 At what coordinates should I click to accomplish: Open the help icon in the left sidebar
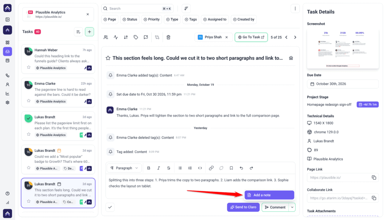pyautogui.click(x=8, y=193)
